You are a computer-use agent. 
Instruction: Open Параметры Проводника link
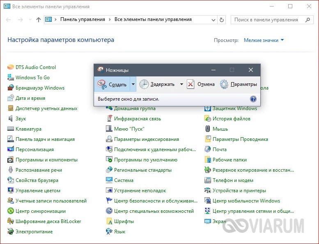coord(240,139)
